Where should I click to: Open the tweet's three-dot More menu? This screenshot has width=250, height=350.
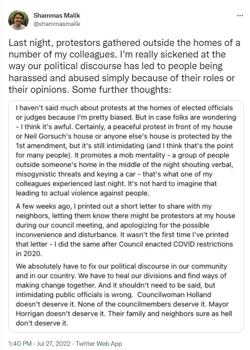click(240, 16)
